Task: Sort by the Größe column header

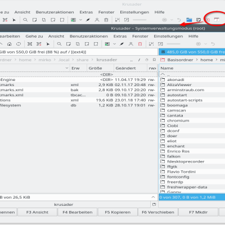Action: point(100,68)
